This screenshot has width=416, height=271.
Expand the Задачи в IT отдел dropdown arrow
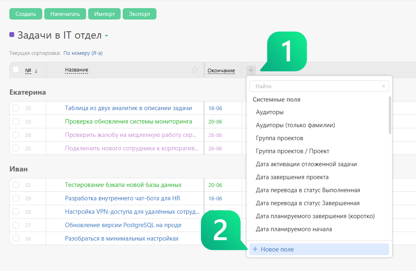106,36
